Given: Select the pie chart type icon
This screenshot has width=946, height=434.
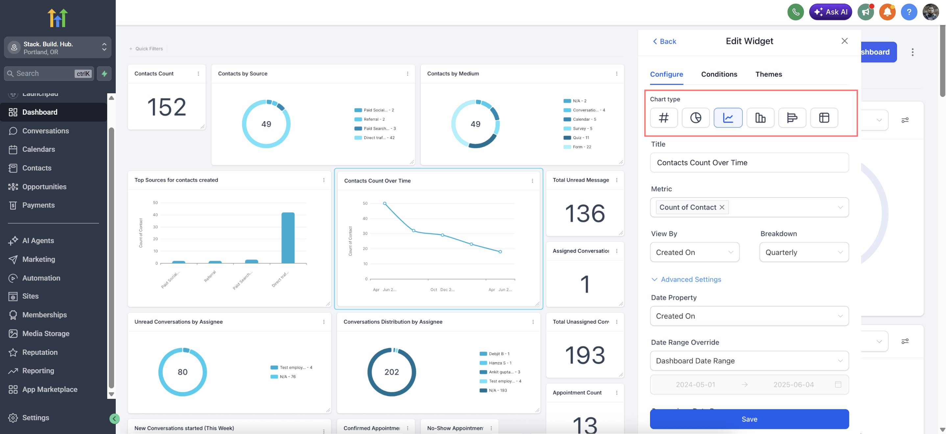Looking at the screenshot, I should pyautogui.click(x=695, y=118).
